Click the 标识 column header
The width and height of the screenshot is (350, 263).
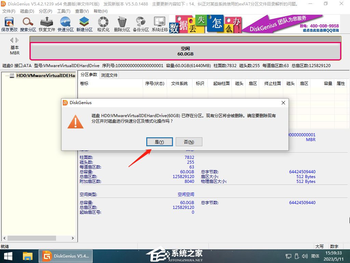(200, 84)
